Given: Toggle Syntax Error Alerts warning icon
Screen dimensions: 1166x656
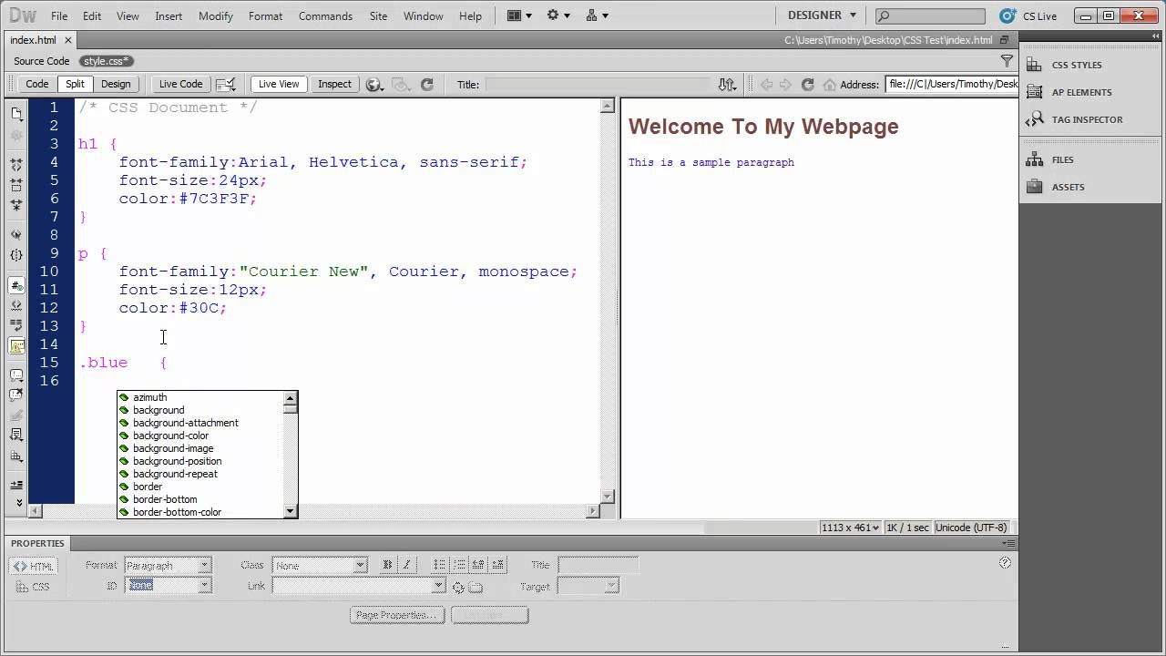Looking at the screenshot, I should 16,345.
